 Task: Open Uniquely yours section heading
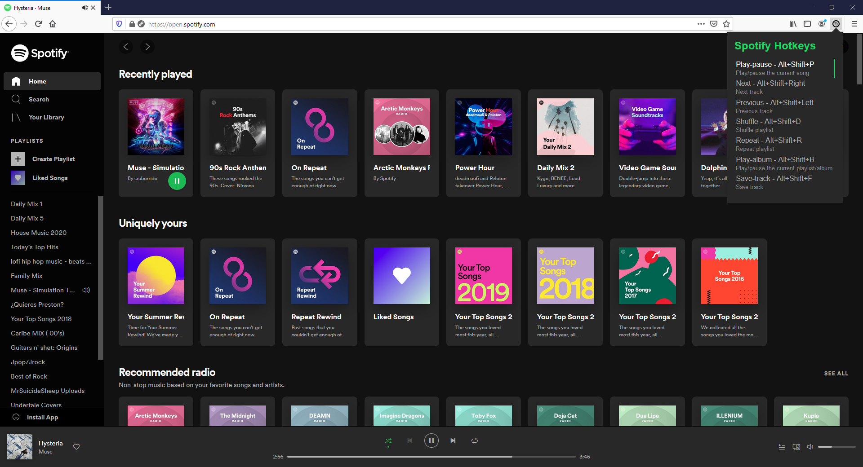coord(153,223)
